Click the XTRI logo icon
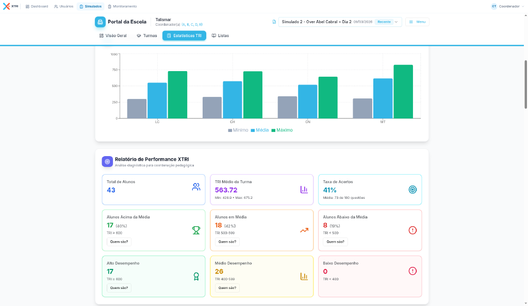 (x=6, y=6)
